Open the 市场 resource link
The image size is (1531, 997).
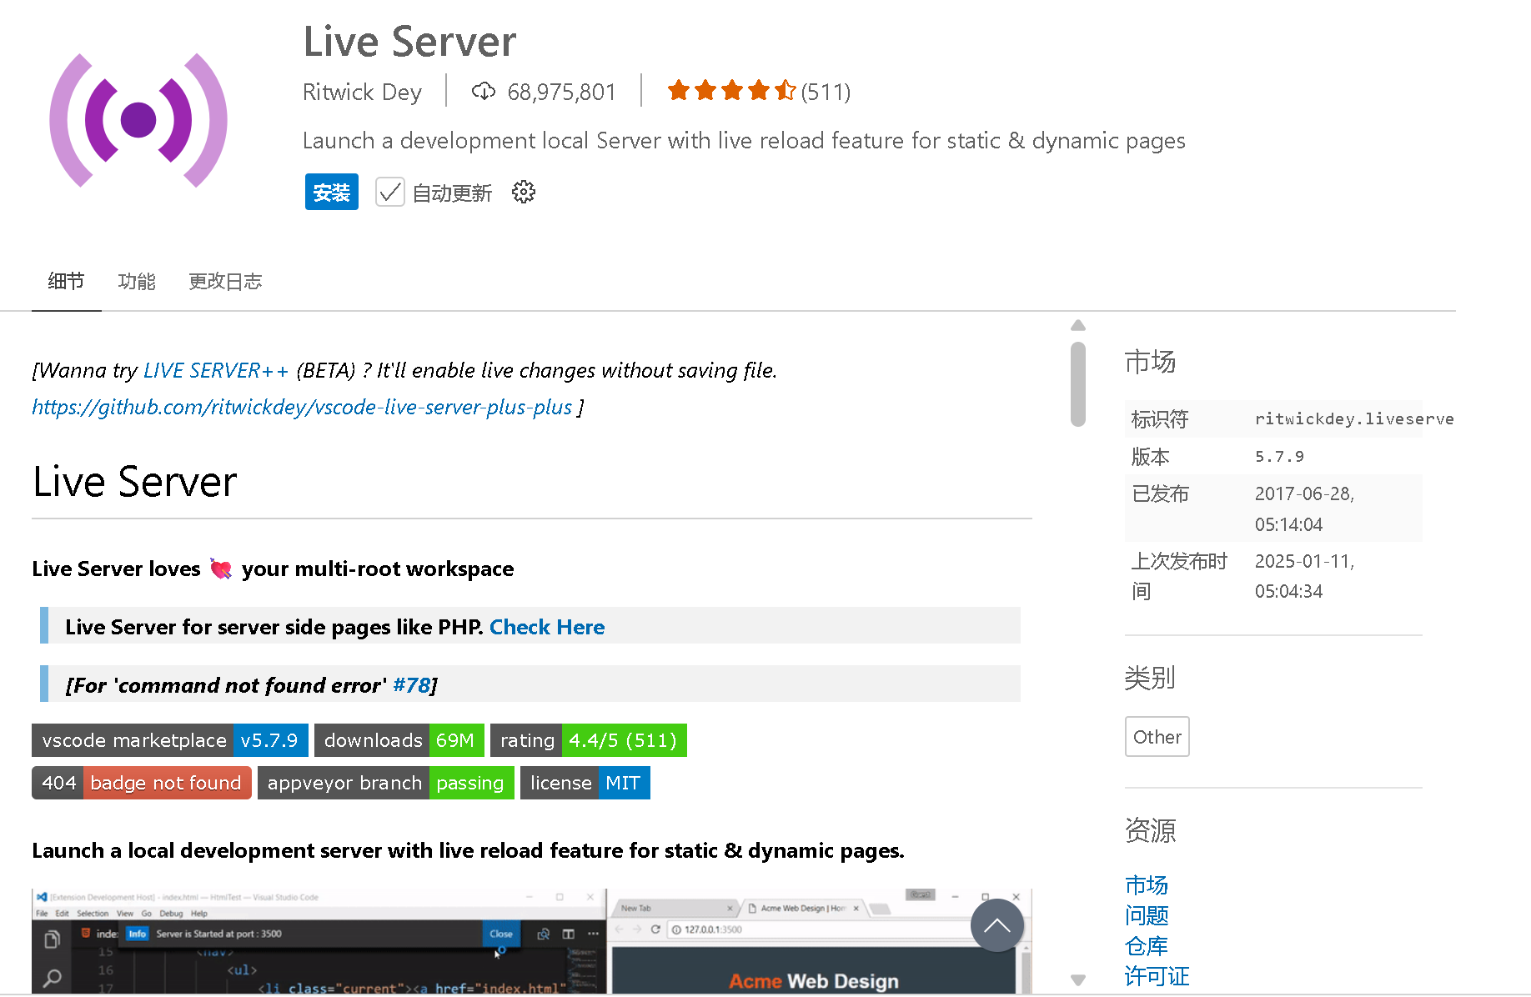coord(1147,884)
